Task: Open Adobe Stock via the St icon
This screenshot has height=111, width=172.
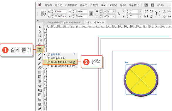Action: pos(153,5)
